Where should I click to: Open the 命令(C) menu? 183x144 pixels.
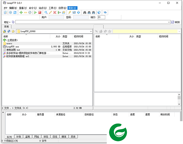(x=33, y=8)
